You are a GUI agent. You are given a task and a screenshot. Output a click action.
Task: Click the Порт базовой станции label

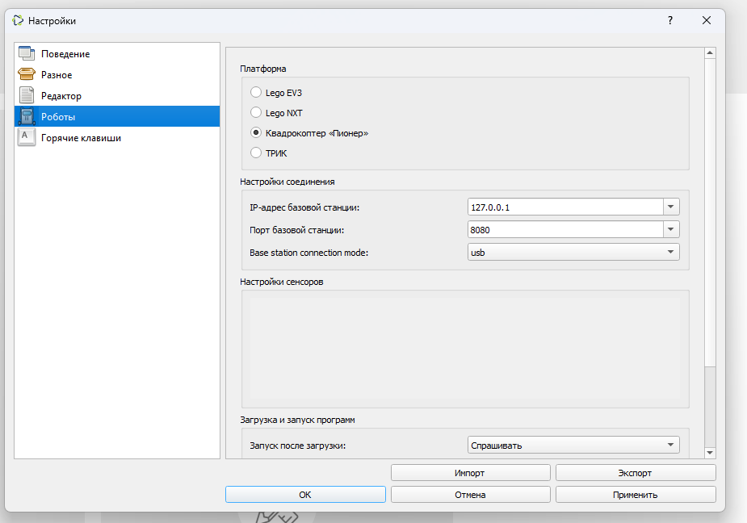pos(297,229)
